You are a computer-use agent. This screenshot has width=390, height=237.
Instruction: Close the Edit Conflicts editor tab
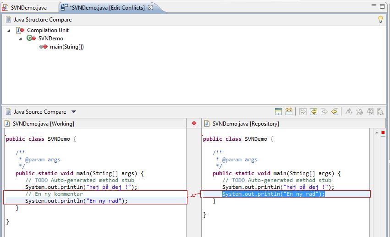pos(151,7)
